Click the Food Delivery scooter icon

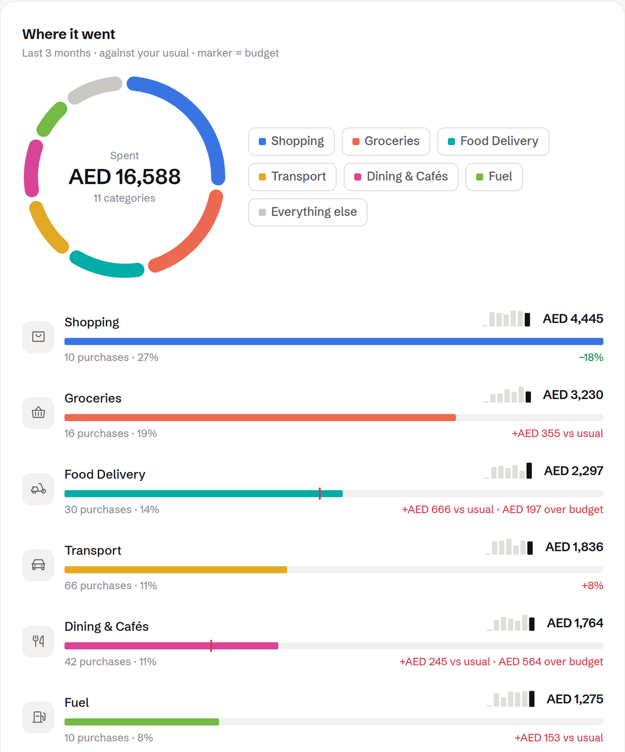tap(38, 489)
